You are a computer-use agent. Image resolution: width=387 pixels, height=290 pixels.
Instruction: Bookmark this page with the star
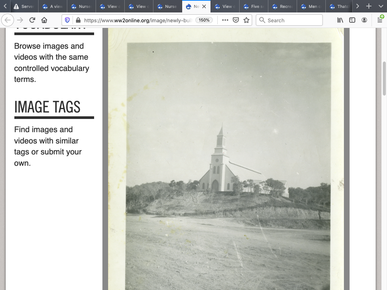(x=246, y=20)
